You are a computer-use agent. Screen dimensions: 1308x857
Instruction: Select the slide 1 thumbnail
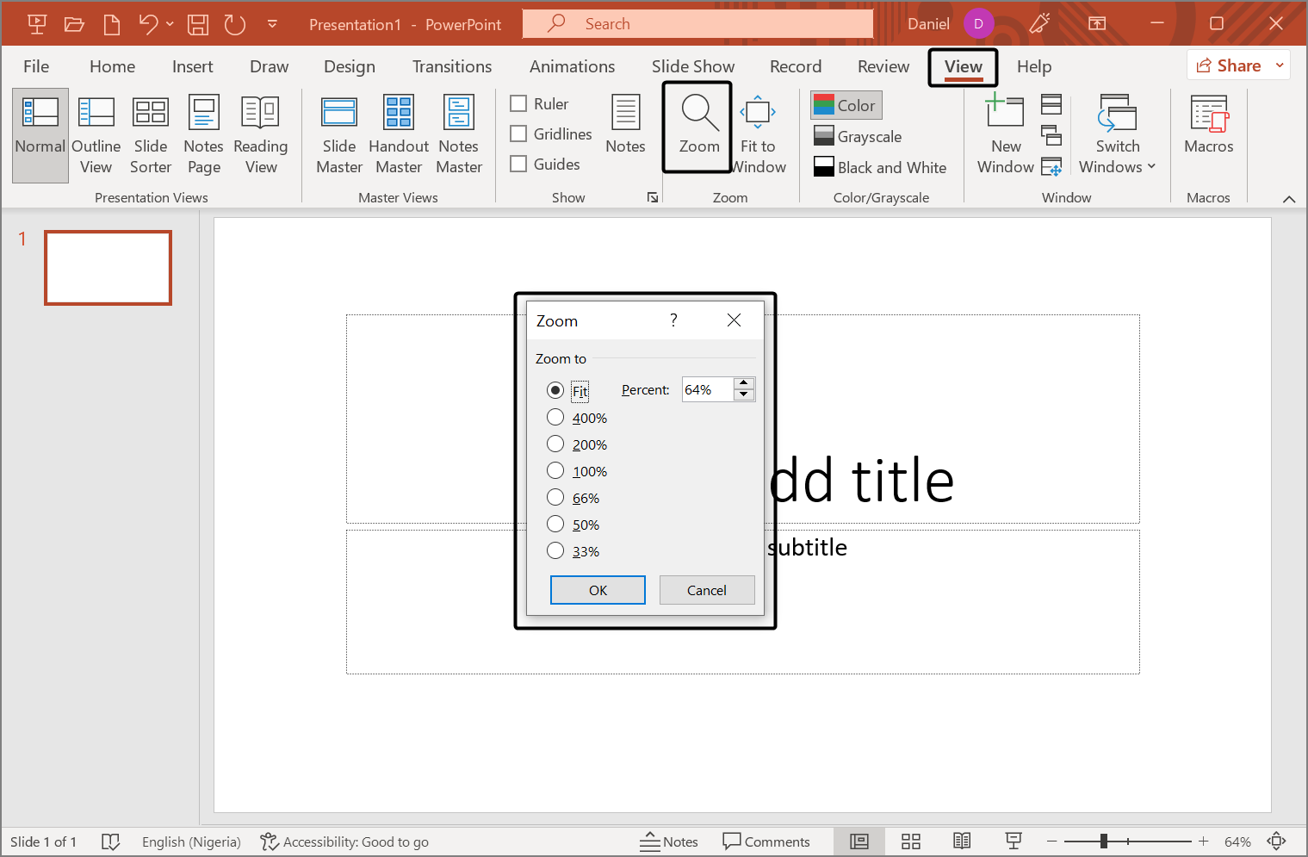pyautogui.click(x=108, y=268)
